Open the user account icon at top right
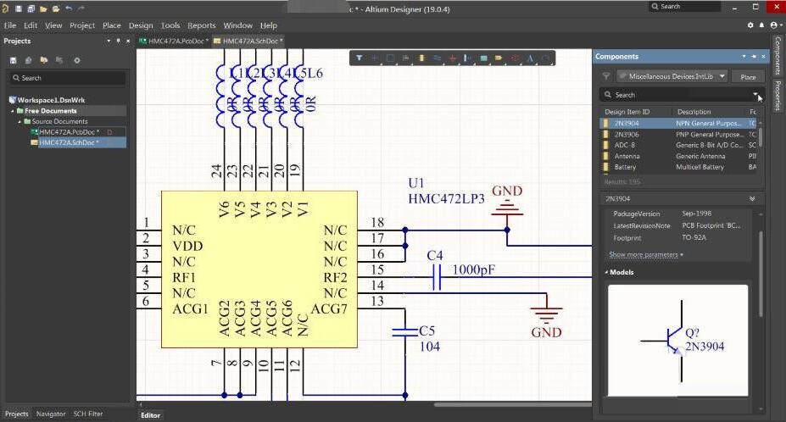 pos(774,25)
